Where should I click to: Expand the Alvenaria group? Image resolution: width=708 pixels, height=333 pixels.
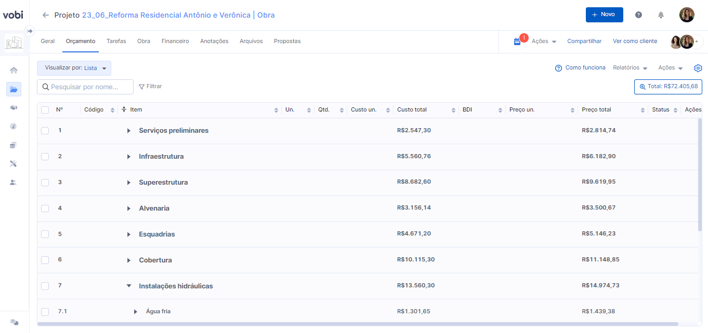(x=129, y=209)
